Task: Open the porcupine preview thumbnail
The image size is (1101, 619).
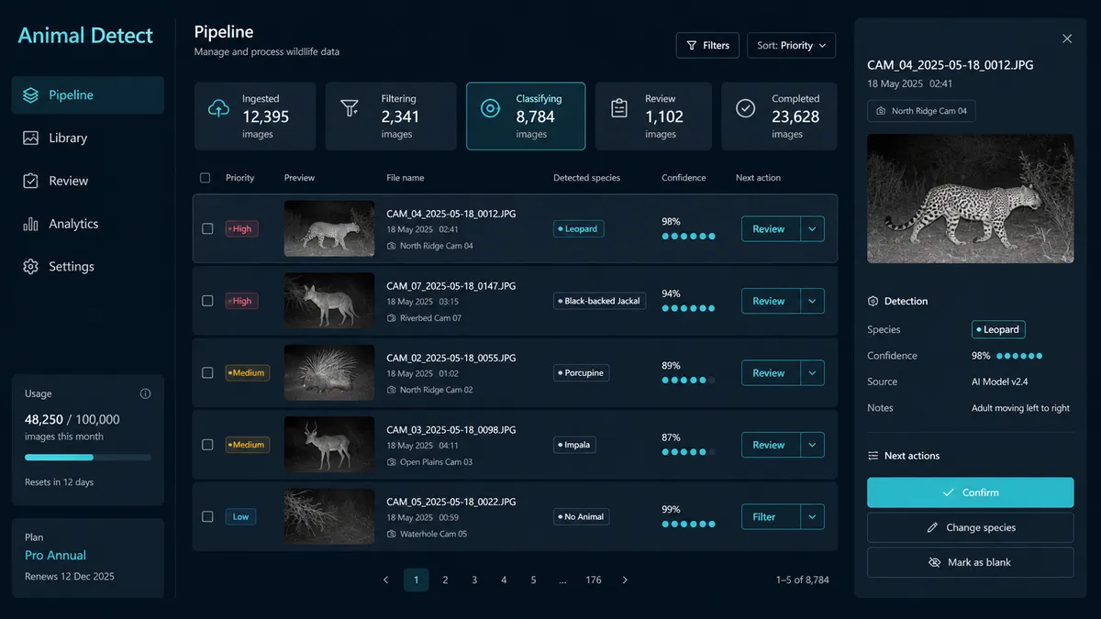Action: (x=329, y=372)
